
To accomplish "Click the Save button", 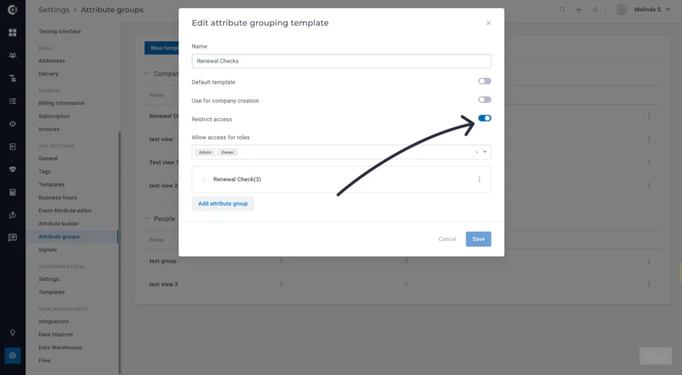I will click(x=478, y=239).
